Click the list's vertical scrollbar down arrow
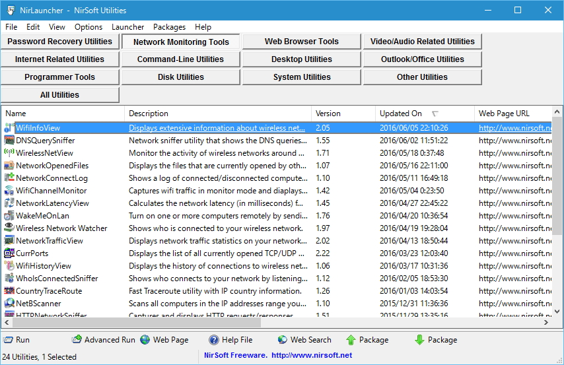Image resolution: width=564 pixels, height=365 pixels. point(557,312)
